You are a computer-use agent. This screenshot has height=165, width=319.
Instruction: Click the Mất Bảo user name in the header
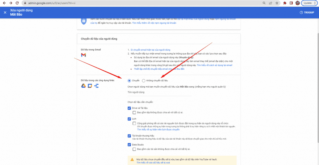16,15
